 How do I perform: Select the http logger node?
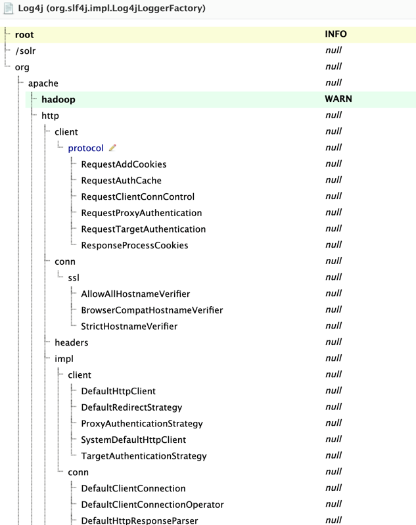50,116
